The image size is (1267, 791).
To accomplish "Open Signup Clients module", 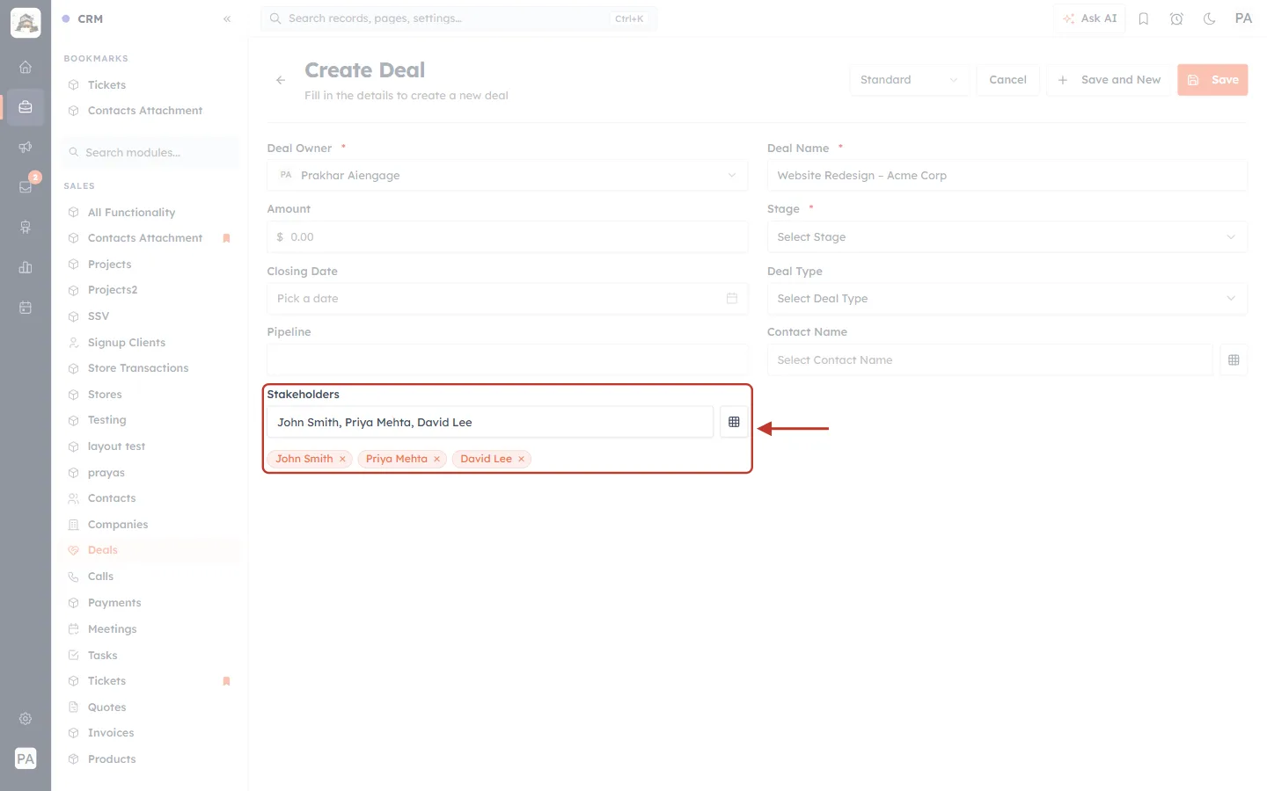I will tap(127, 343).
